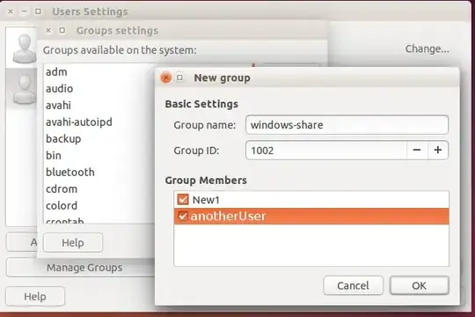Viewport: 475px width, 317px height.
Task: Increase the Group ID with plus
Action: (438, 151)
